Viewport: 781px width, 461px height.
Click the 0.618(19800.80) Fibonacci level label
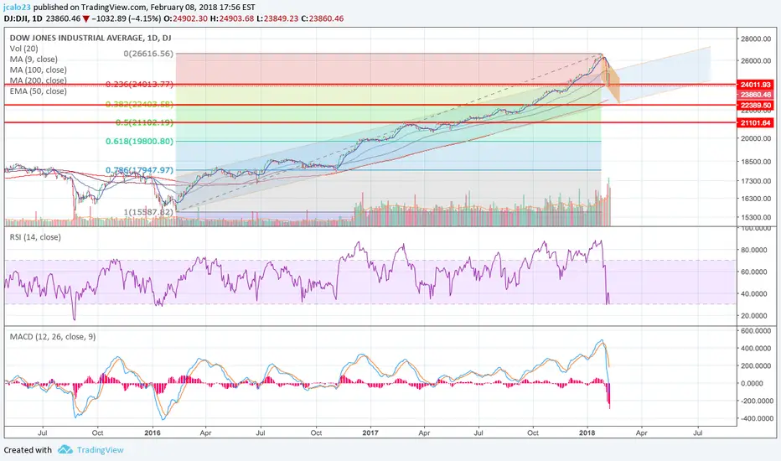[x=139, y=141]
